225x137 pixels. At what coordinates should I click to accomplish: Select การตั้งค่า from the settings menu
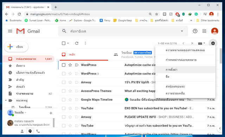[x=185, y=70]
